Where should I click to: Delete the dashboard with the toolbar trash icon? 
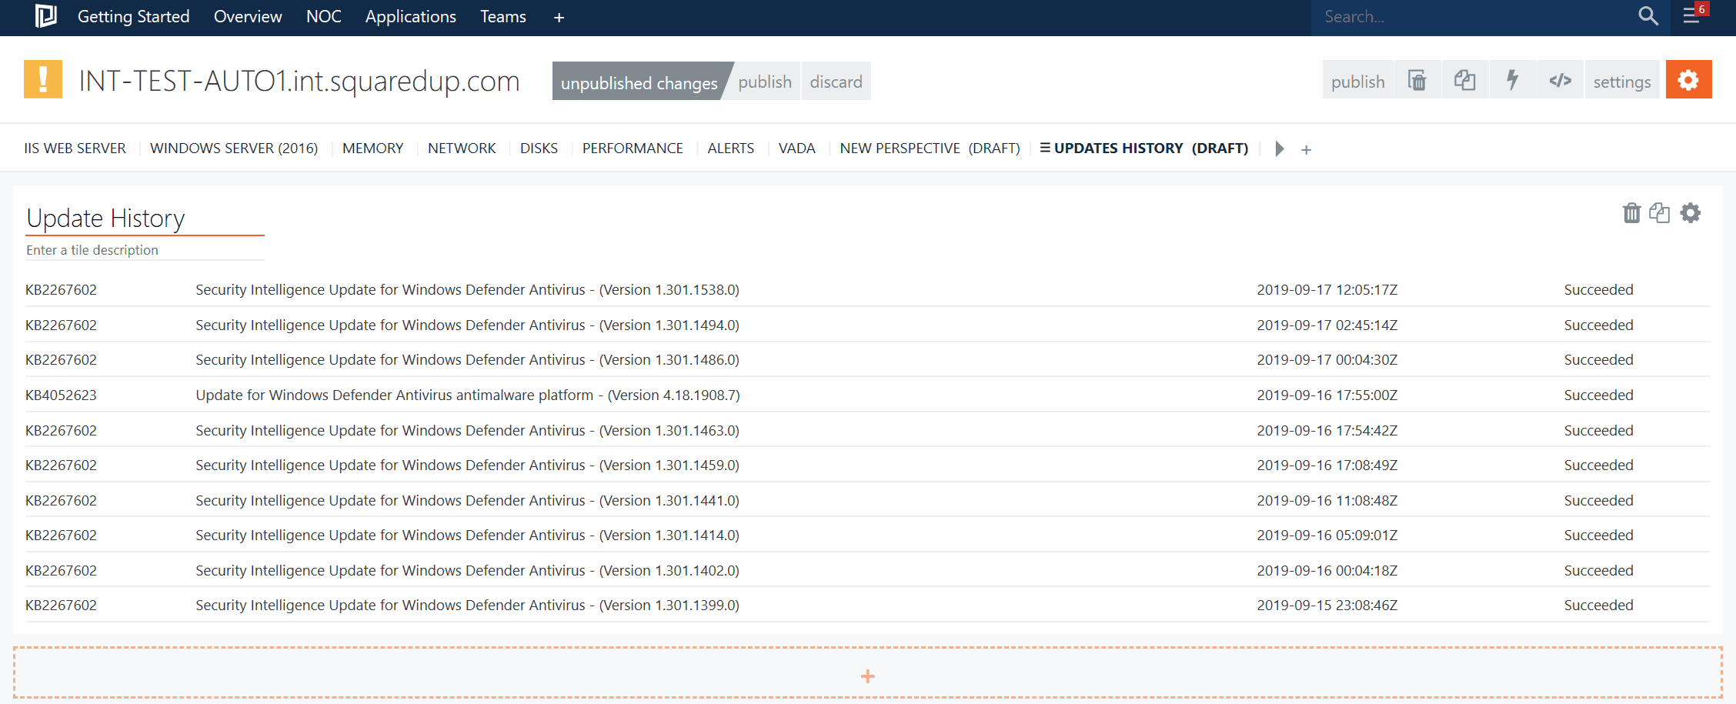1417,81
